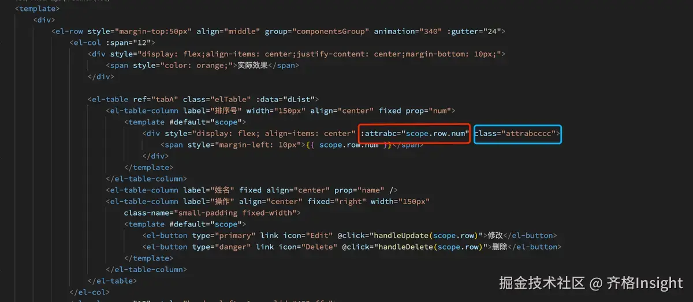Click the handleUpdate(scope.row) handler
Screen dimensions: 693x302
coord(426,235)
